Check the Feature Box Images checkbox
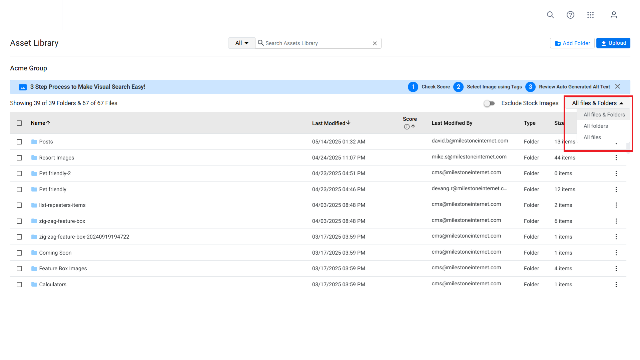 point(19,269)
